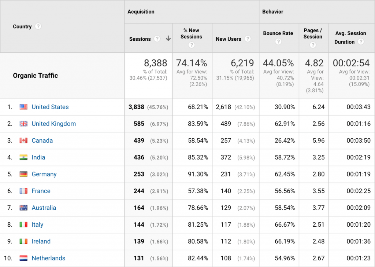Select France pages per session 3.55

319,191
